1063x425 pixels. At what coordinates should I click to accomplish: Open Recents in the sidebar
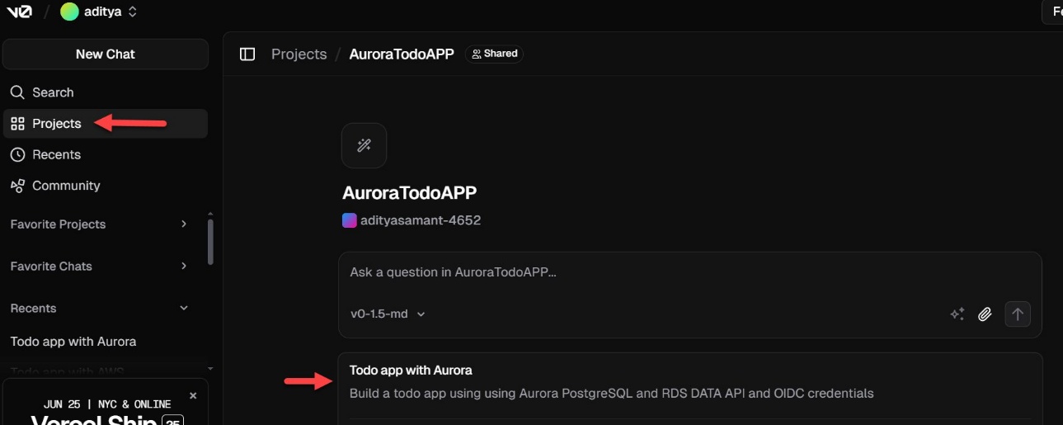[106, 154]
